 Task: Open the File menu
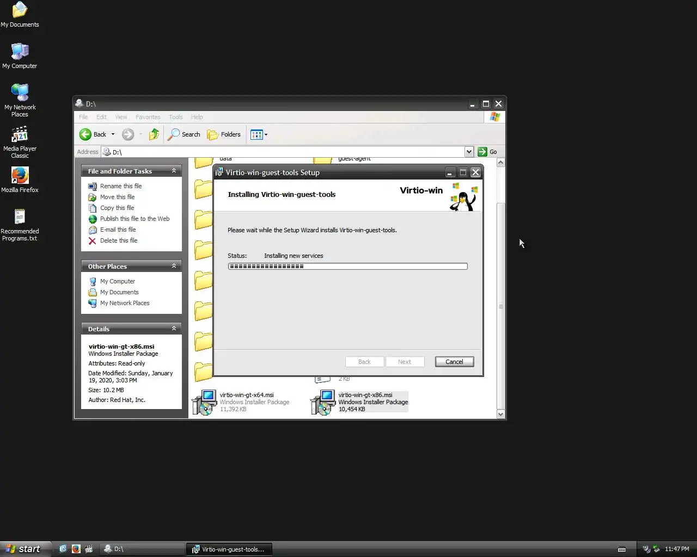[83, 117]
